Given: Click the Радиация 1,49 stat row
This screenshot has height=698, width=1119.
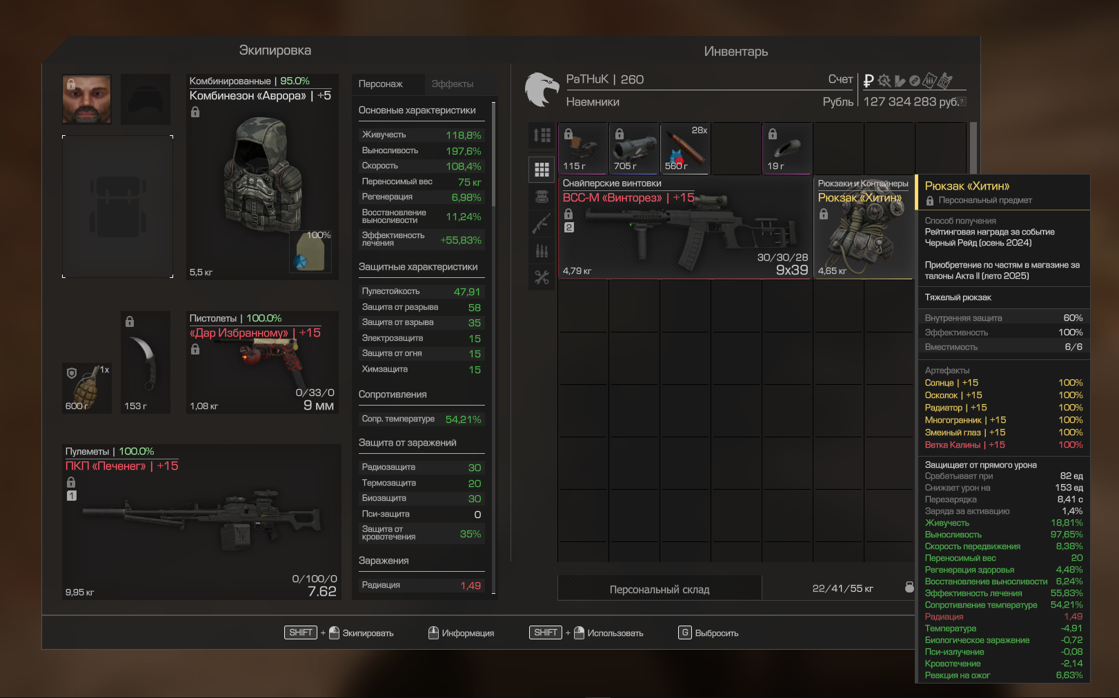Looking at the screenshot, I should [422, 586].
